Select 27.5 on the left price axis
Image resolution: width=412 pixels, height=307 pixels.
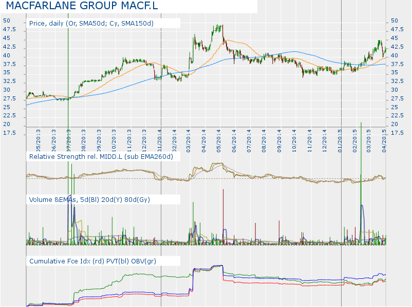(9, 98)
